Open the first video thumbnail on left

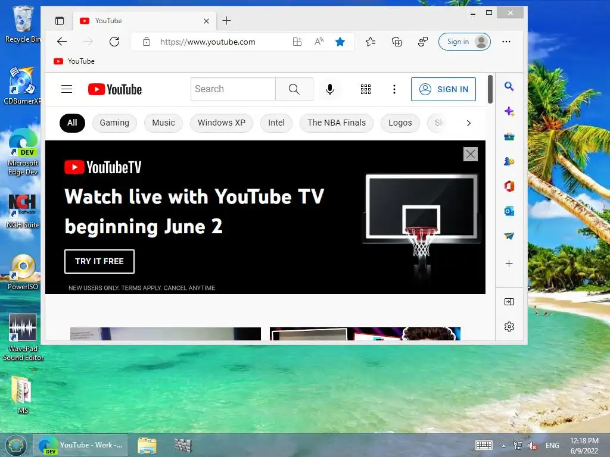click(166, 334)
